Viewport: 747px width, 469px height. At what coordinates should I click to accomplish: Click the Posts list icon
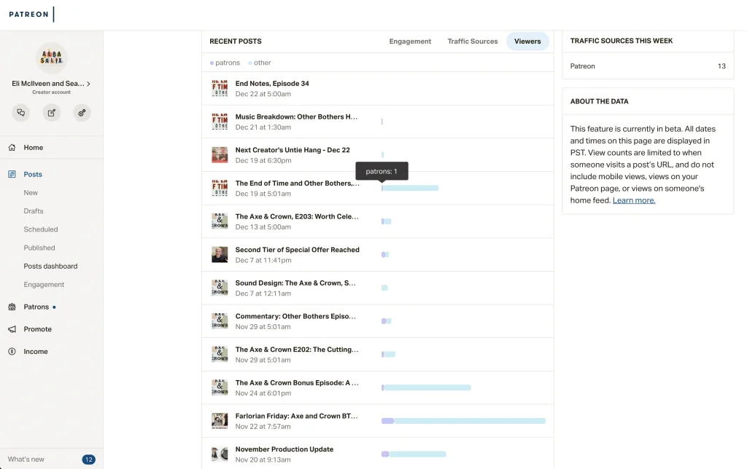coord(12,174)
